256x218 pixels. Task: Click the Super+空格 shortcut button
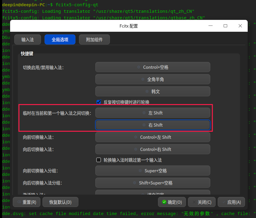(153, 171)
